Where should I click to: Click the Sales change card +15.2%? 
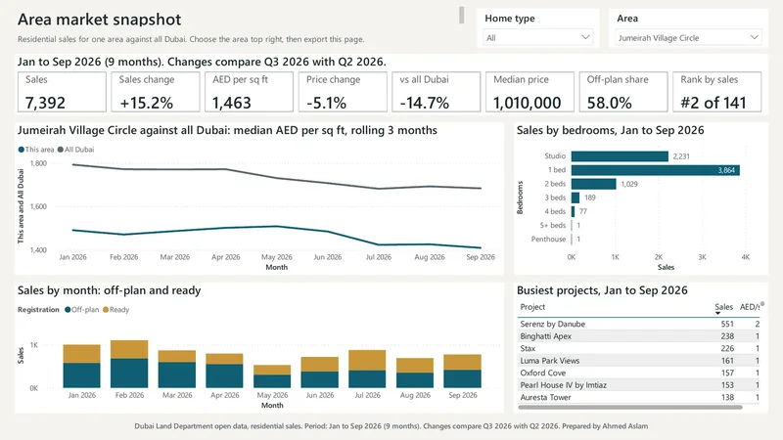(x=156, y=92)
